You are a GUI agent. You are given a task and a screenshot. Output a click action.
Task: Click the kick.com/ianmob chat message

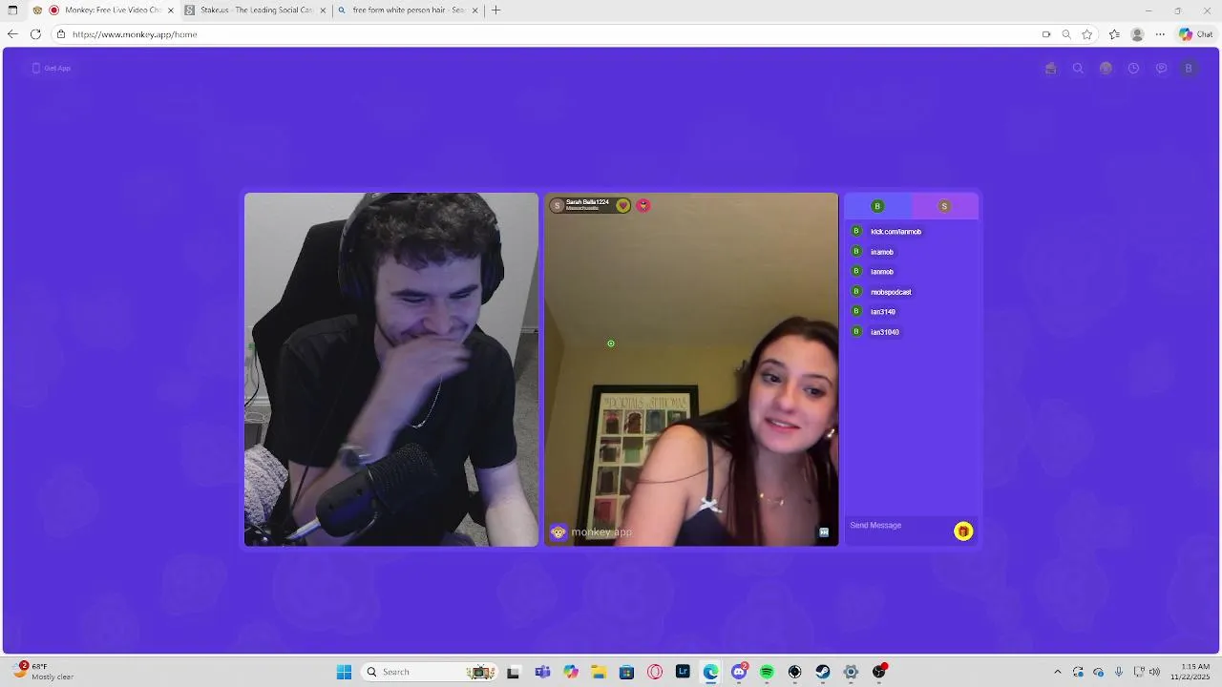point(895,232)
